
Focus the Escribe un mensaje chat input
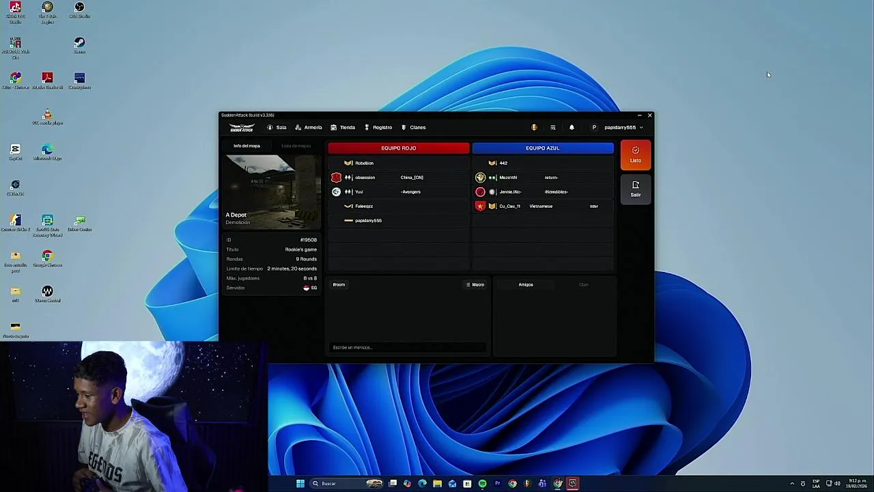(408, 348)
